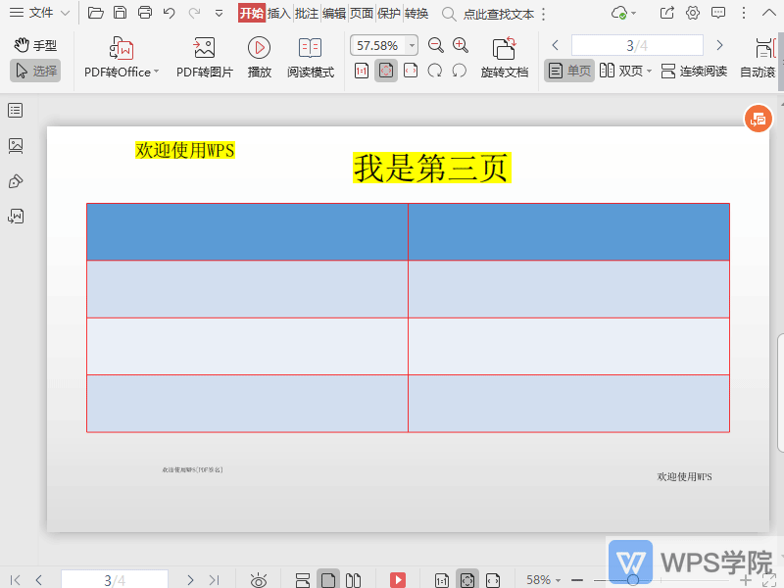Image resolution: width=784 pixels, height=588 pixels.
Task: Switch to the 插入 tab
Action: coord(279,13)
